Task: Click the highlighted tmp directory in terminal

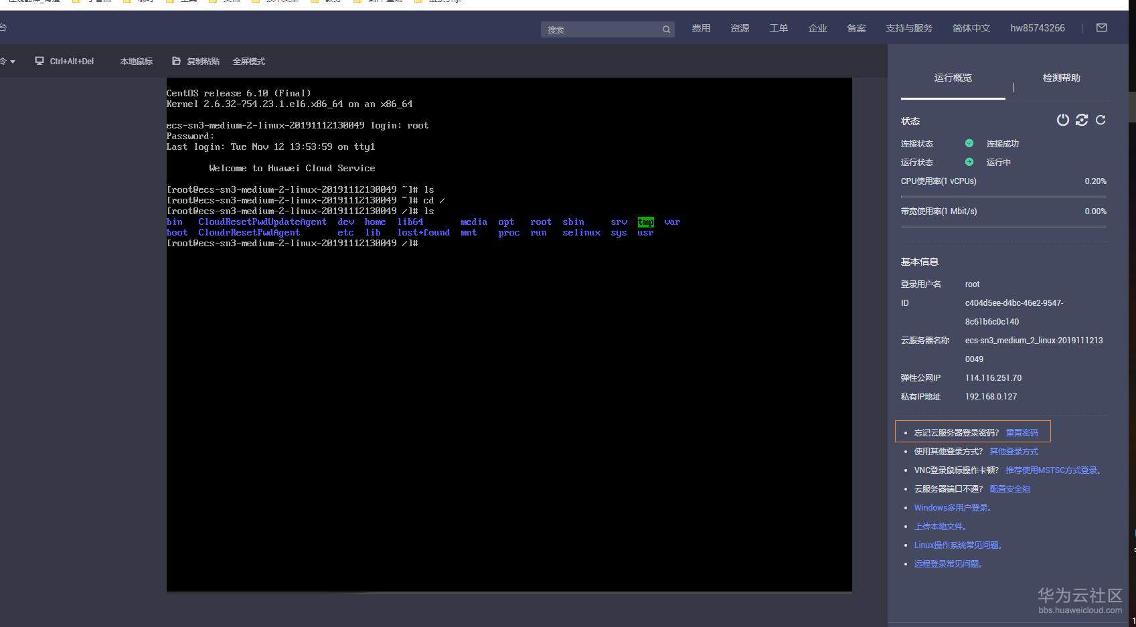Action: click(x=646, y=222)
